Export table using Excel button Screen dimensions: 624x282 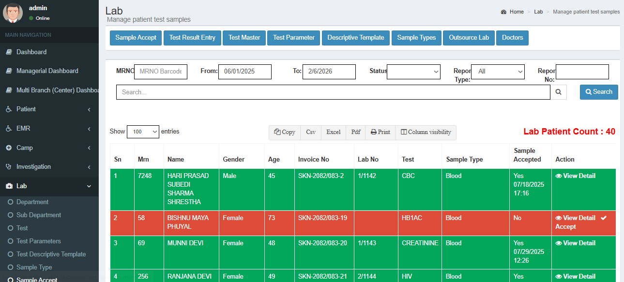(x=333, y=132)
